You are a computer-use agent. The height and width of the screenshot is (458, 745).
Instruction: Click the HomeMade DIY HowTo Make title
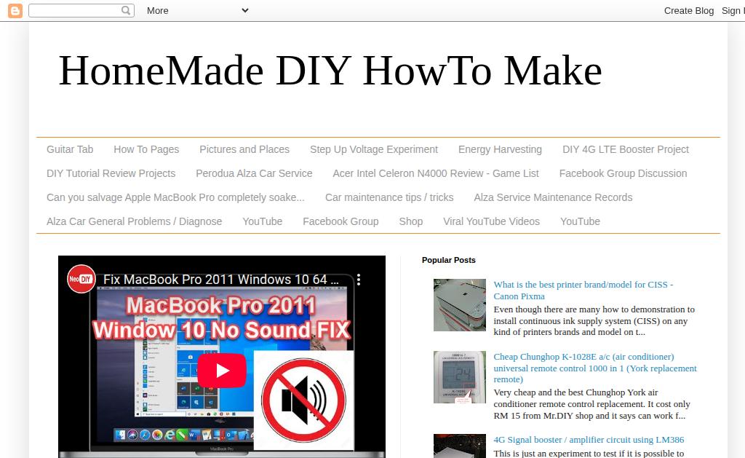point(330,71)
